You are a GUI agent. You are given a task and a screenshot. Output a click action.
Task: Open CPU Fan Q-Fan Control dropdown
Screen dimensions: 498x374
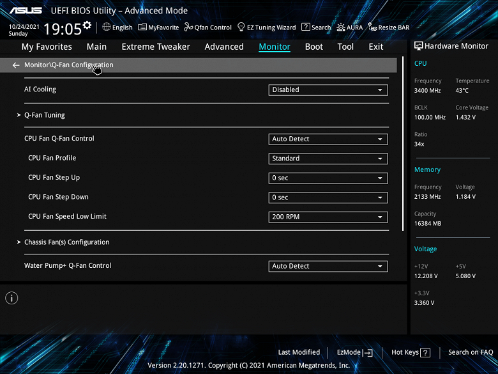[x=328, y=139]
